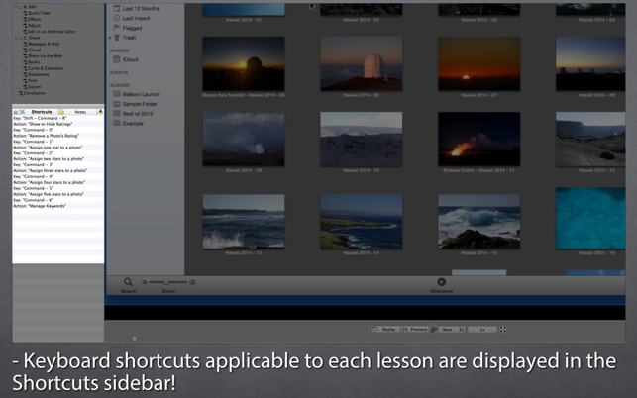Open the Last Import item
Image resolution: width=637 pixels, height=398 pixels.
pyautogui.click(x=131, y=18)
